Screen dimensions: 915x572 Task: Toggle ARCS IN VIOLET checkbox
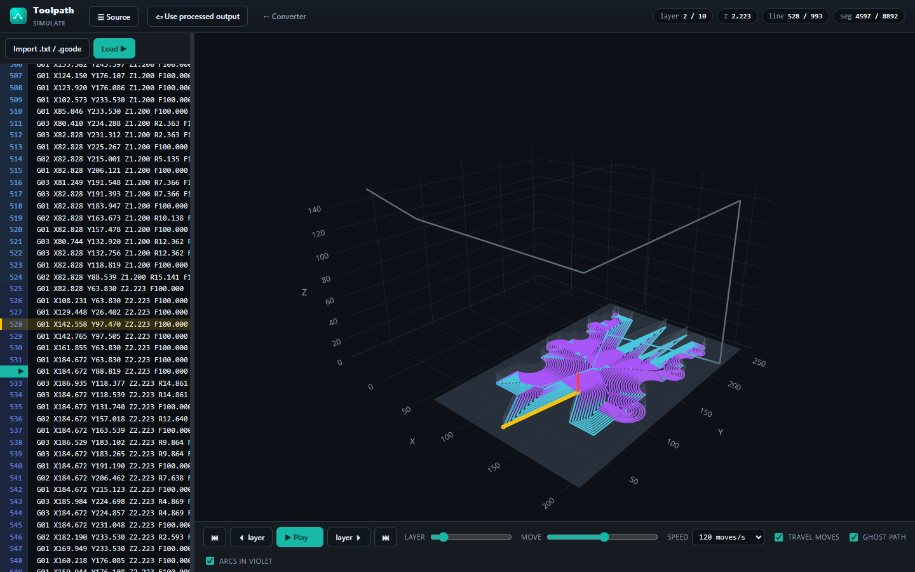pos(210,561)
